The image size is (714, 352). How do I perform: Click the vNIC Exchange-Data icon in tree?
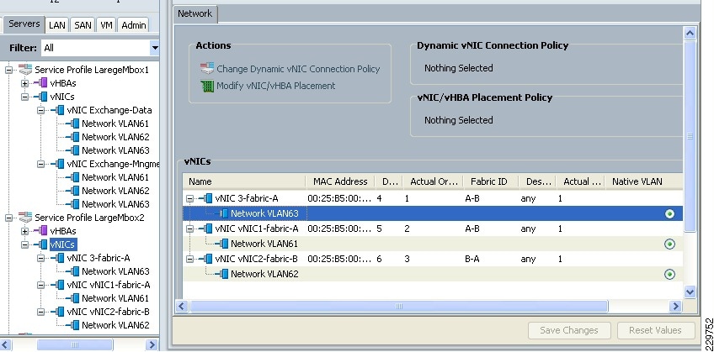(59, 110)
